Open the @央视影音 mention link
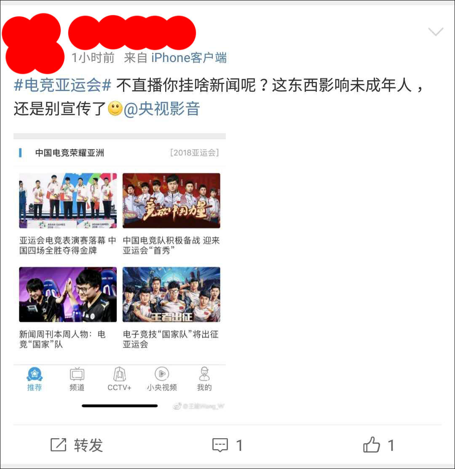Screen dimensions: 455x469 click(162, 108)
